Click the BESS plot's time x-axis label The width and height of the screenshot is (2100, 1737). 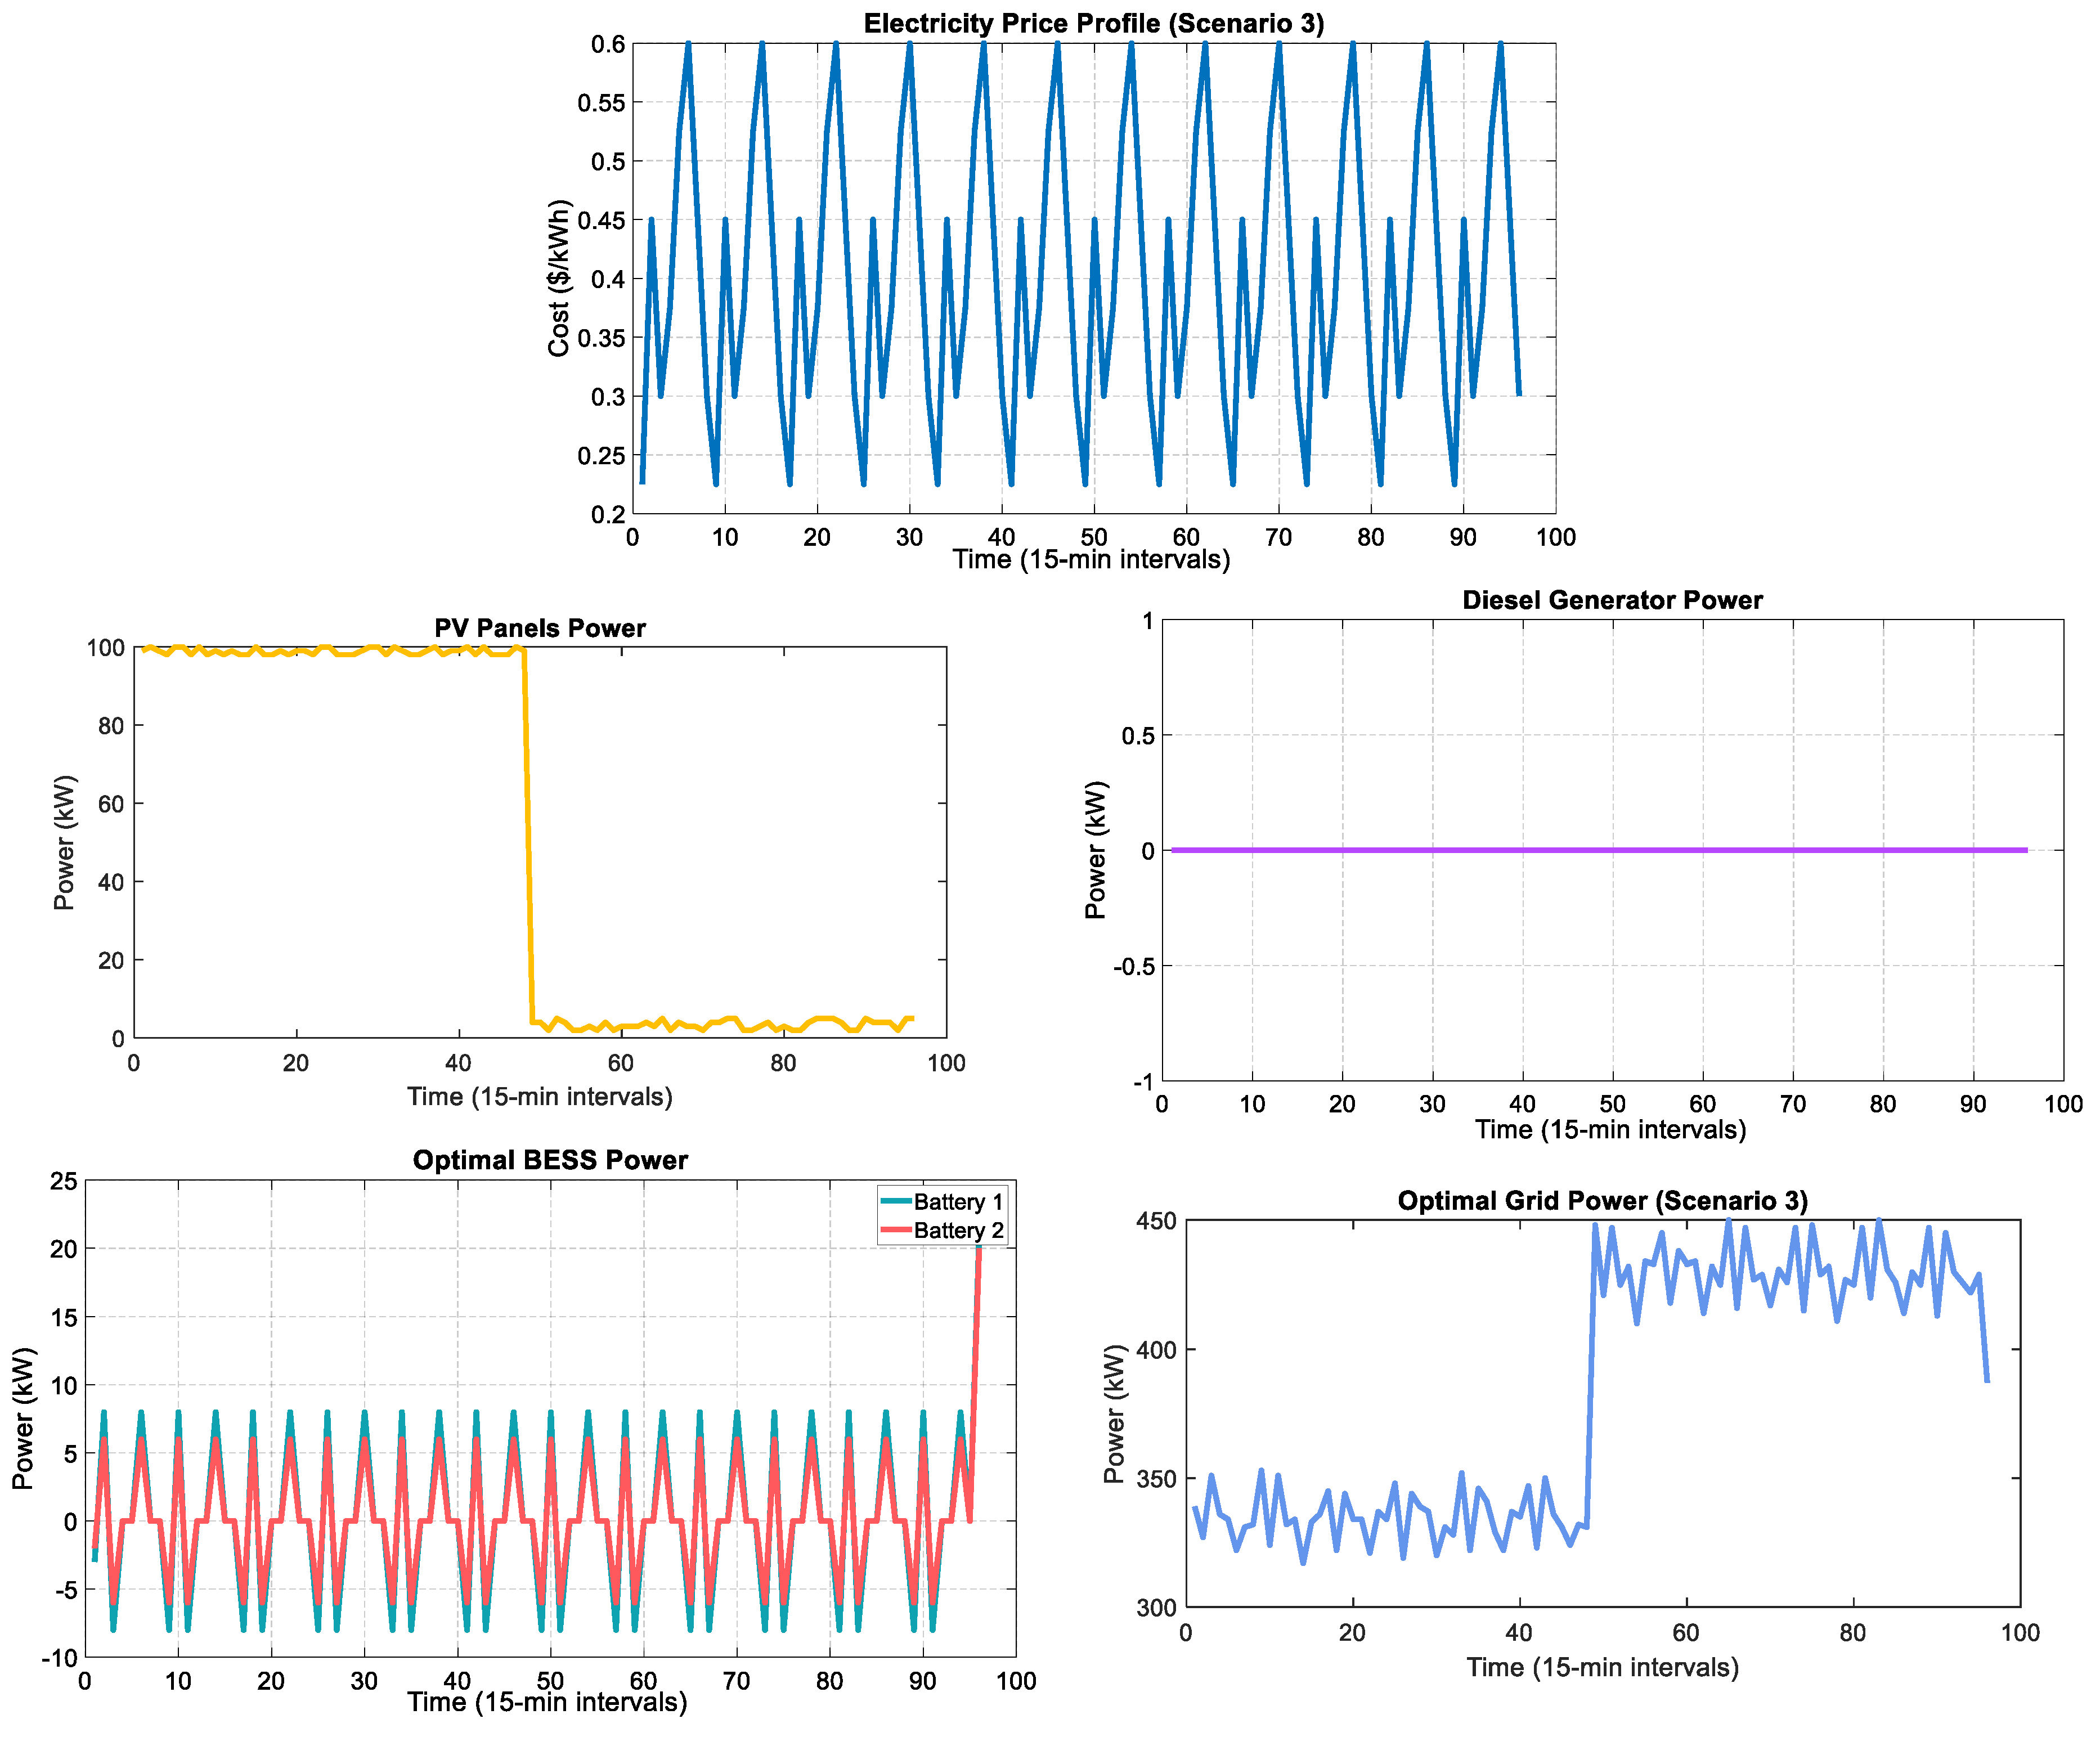coord(547,1702)
